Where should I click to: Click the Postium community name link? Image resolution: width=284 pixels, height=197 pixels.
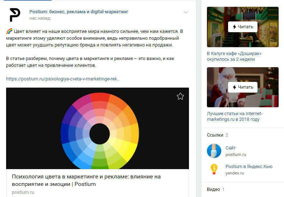click(x=79, y=12)
